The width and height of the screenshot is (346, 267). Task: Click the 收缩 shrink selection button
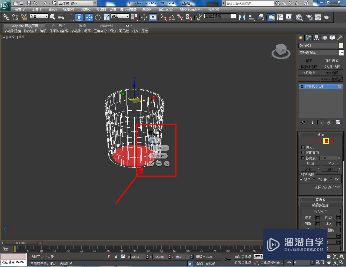[310, 163]
